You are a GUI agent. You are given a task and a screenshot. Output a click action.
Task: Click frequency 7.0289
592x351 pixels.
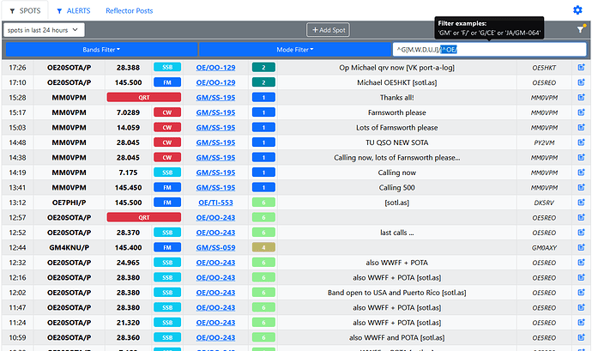coord(128,112)
